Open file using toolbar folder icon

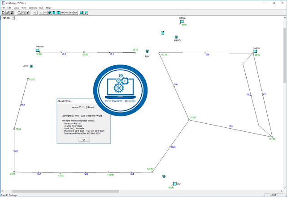8,13
